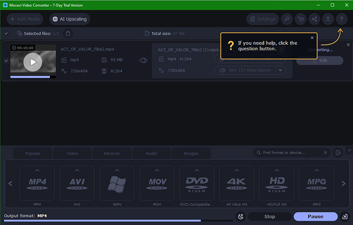The image size is (353, 225).
Task: Click the output folder icon
Action: coord(345,216)
